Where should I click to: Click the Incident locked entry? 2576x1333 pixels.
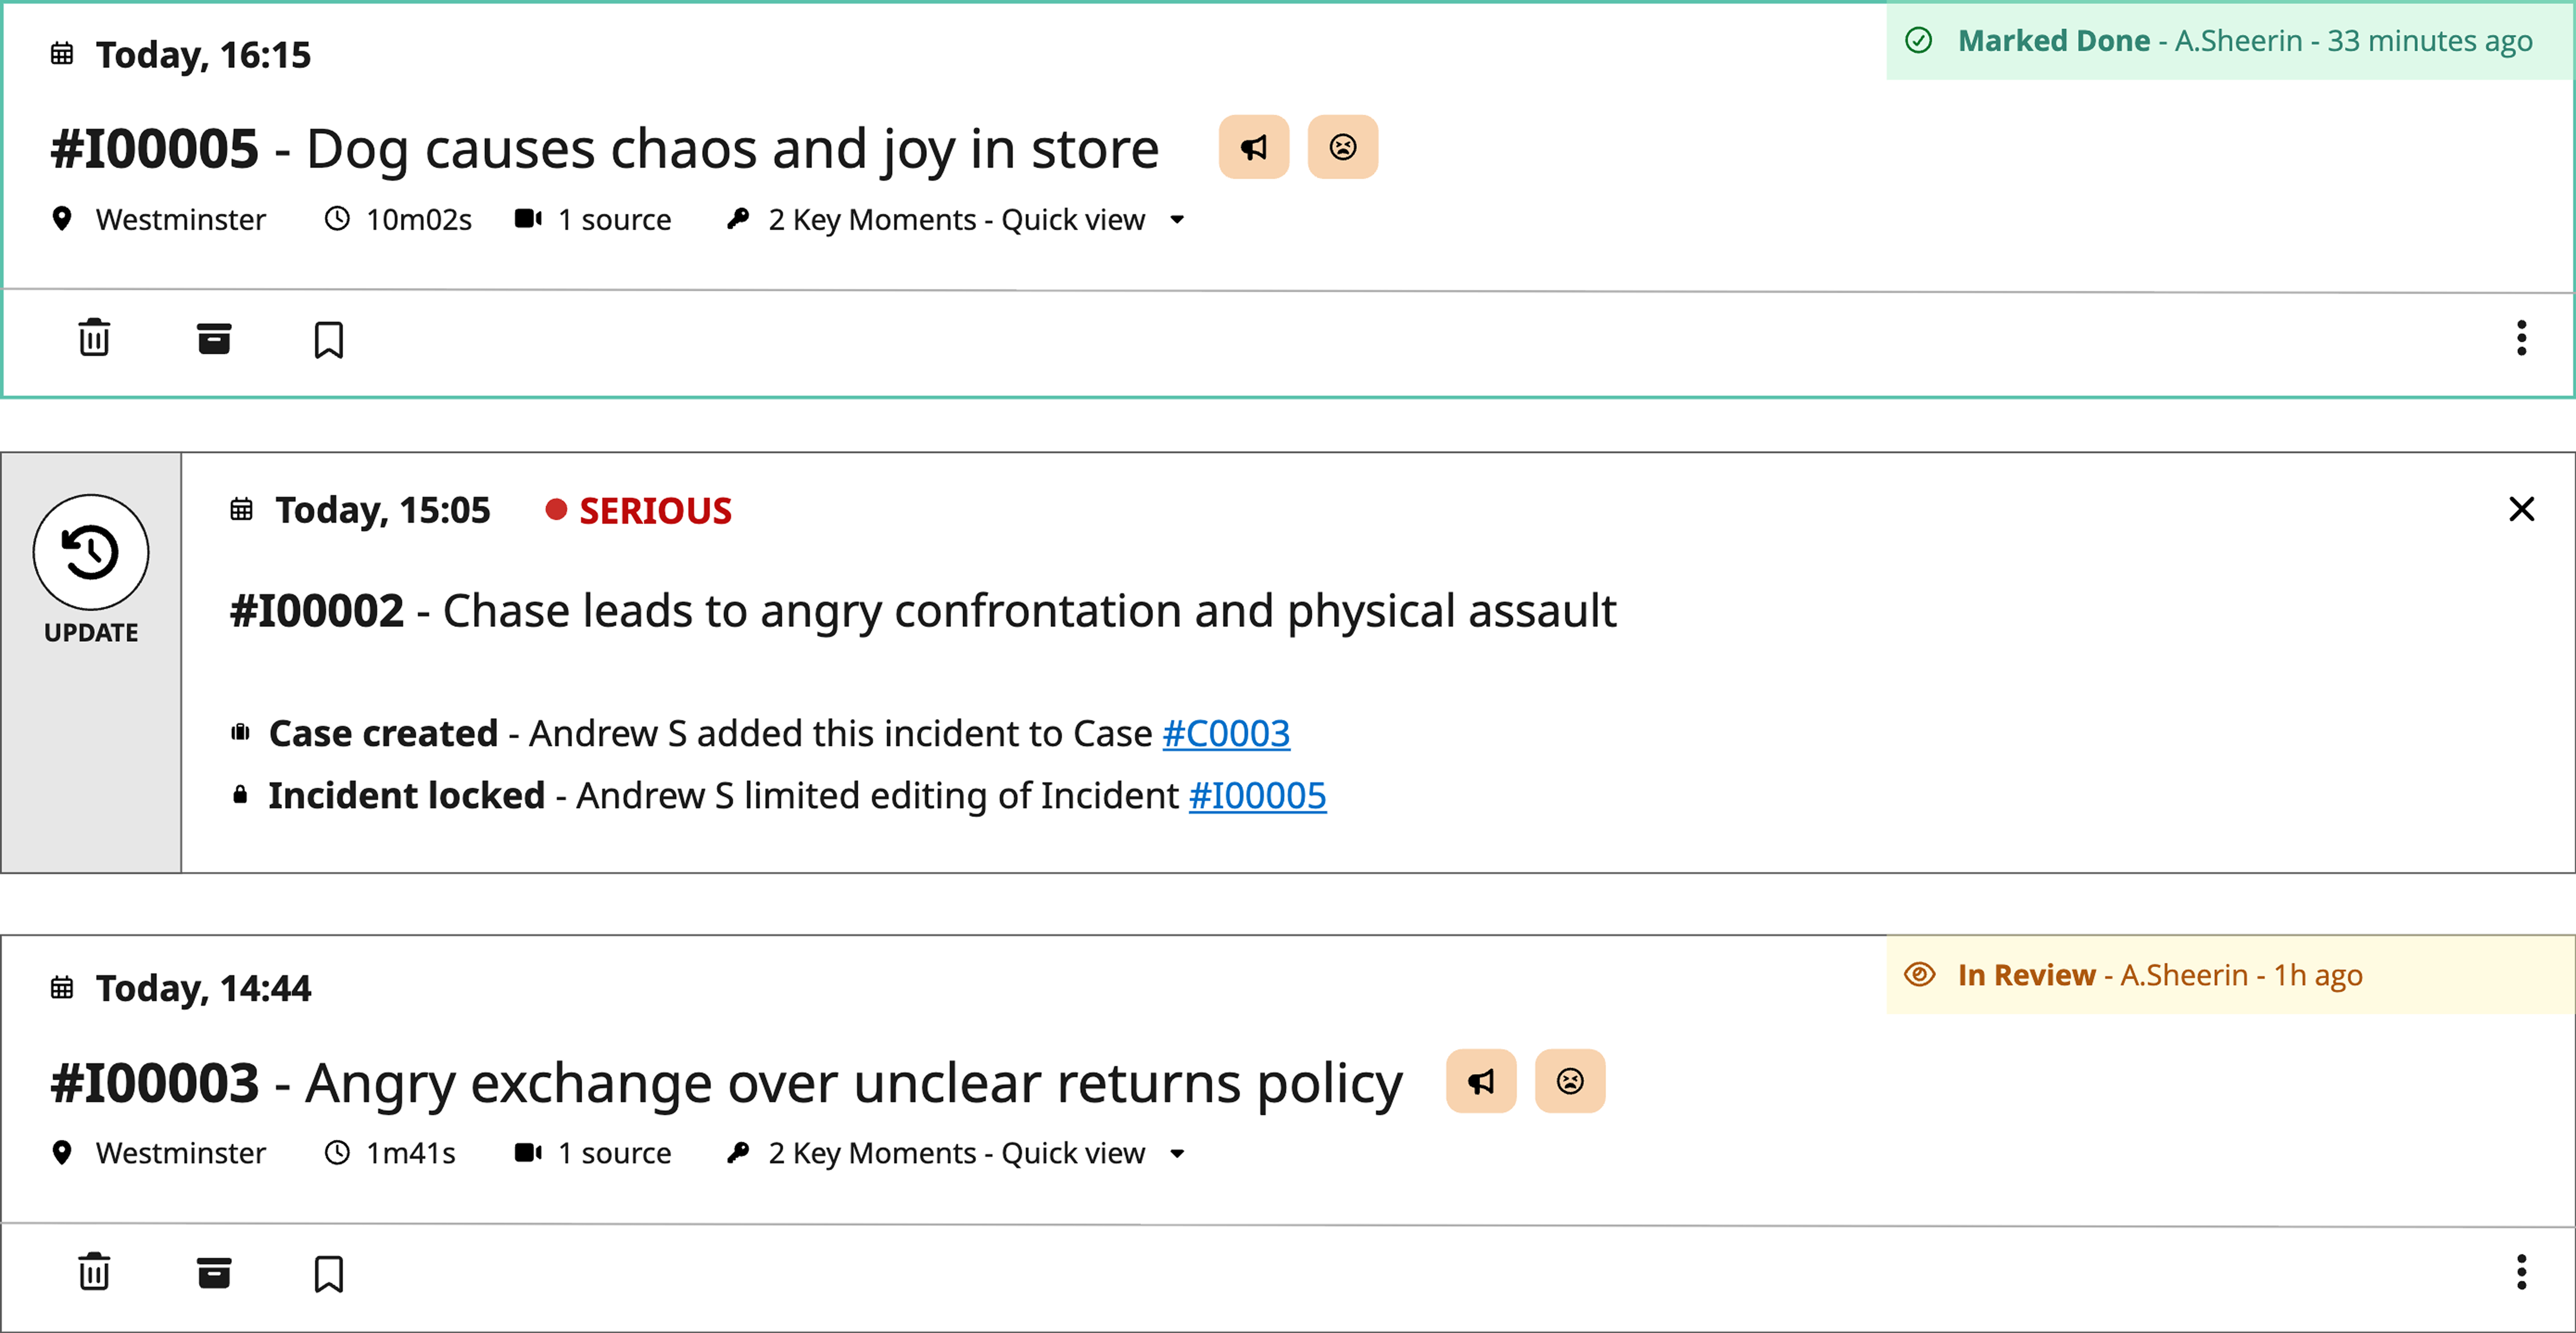tap(778, 796)
